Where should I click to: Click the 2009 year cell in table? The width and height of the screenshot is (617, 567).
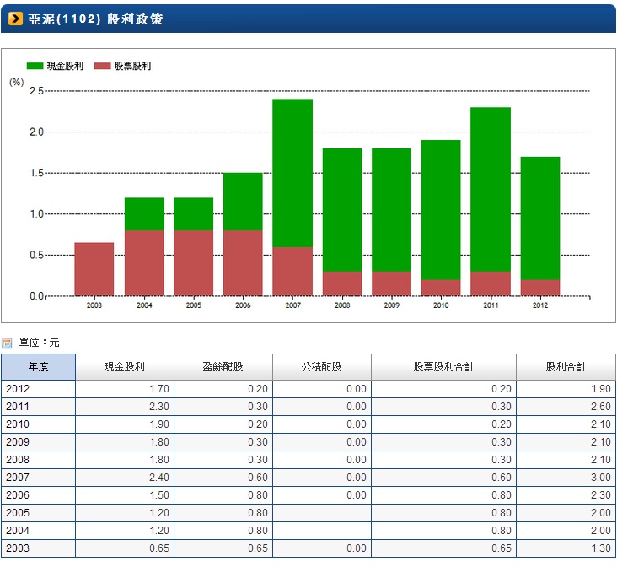point(38,442)
